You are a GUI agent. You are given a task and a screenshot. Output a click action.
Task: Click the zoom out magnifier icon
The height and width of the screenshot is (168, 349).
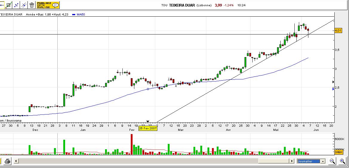[332, 161]
